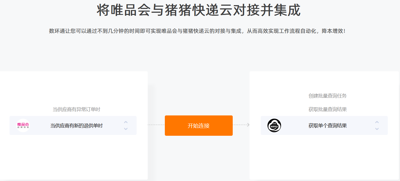
Task: Select the 当供应商有异常订单时 trigger option
Action: (76, 109)
